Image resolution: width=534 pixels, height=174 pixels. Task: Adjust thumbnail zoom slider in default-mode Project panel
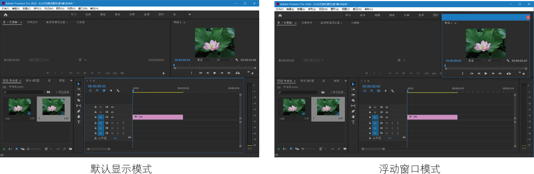(34, 149)
